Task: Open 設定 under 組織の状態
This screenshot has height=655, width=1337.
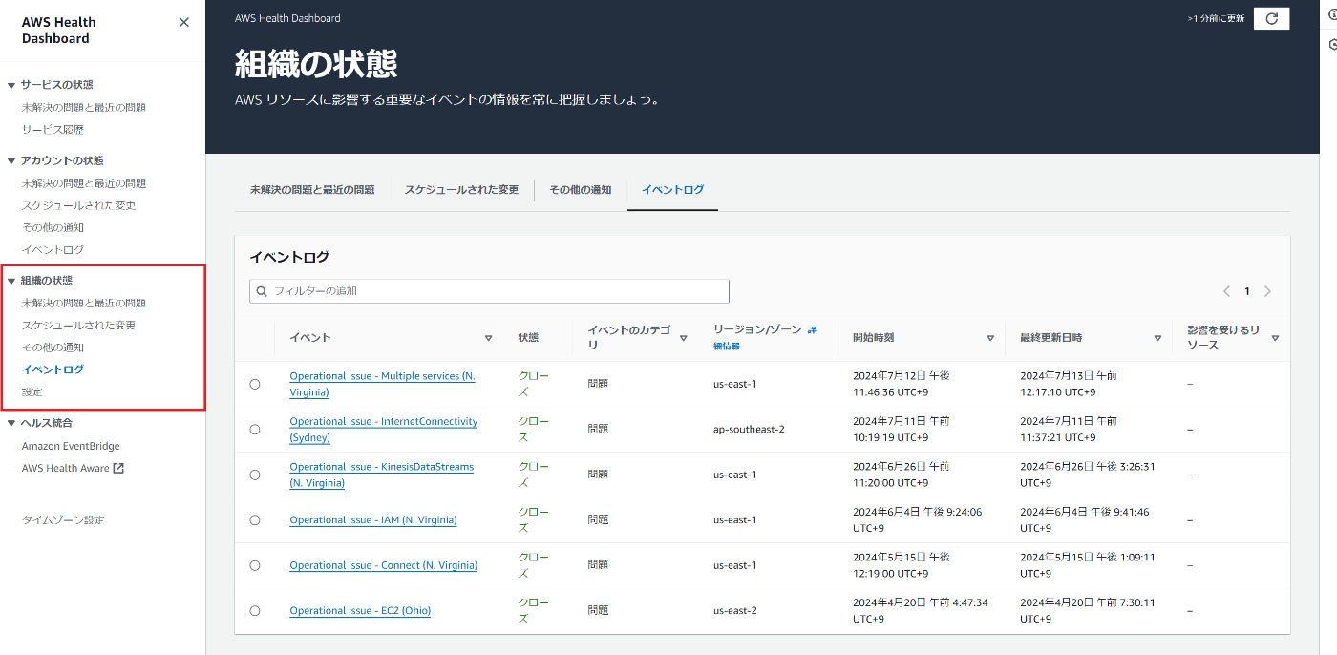Action: [x=32, y=392]
